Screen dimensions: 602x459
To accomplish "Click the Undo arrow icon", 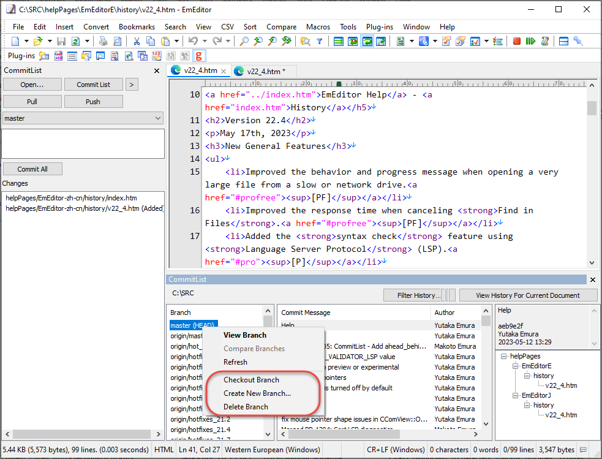I will point(193,41).
